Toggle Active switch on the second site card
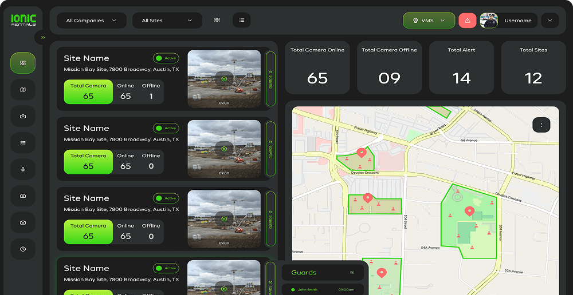Viewport: 573px width, 295px height. (x=166, y=129)
